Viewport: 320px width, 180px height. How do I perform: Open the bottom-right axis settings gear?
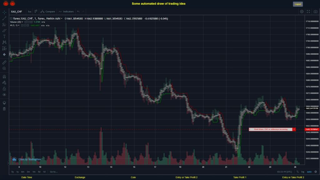tap(316, 172)
